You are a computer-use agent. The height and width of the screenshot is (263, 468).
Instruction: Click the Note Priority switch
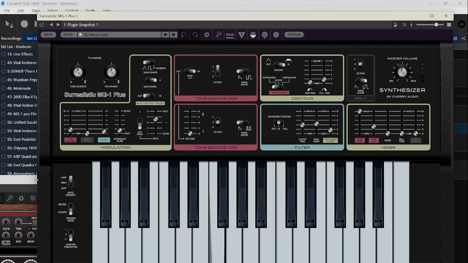71,181
